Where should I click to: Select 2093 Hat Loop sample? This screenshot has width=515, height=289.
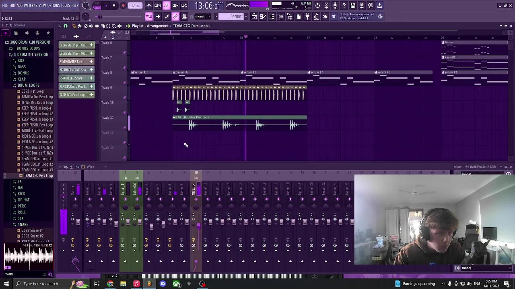[x=33, y=91]
